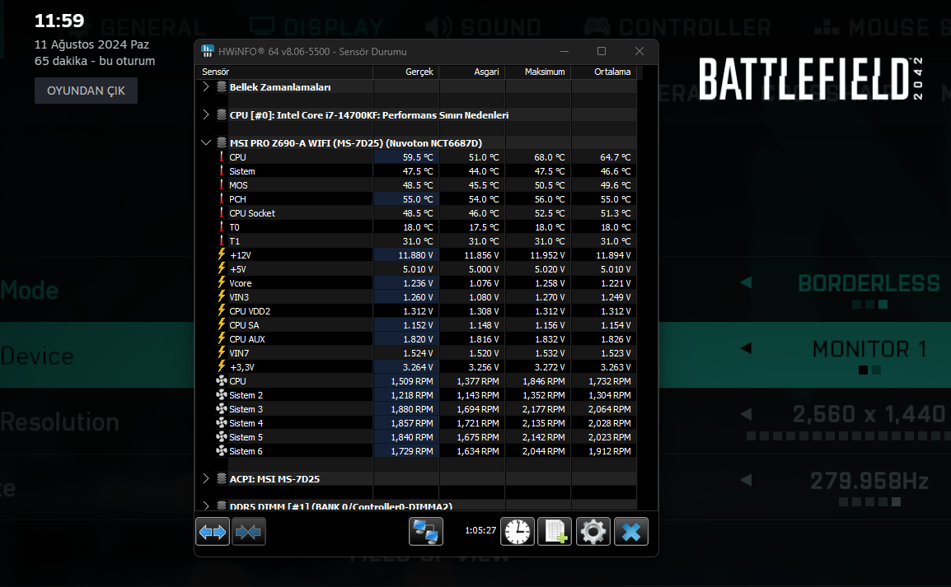Minimize the HWiNFO sensor window

pos(565,52)
